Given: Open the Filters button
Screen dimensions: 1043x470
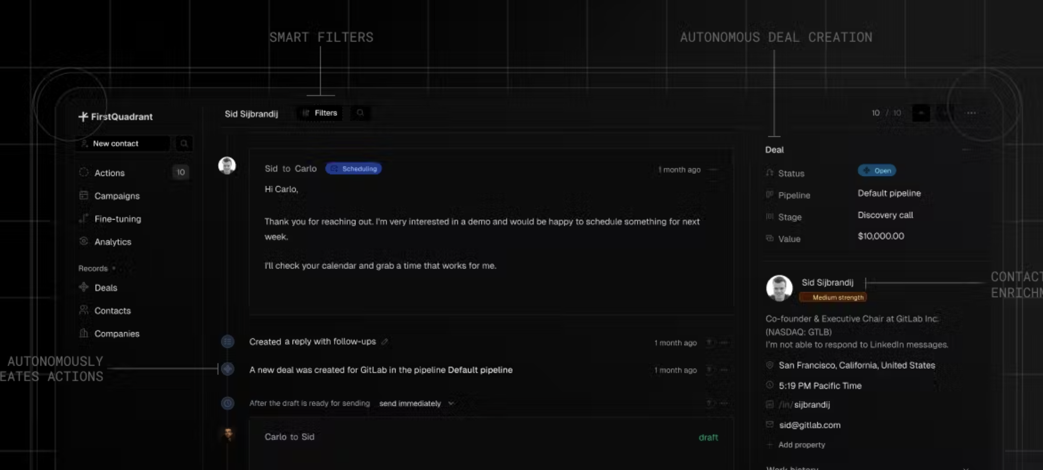Looking at the screenshot, I should click(x=319, y=113).
